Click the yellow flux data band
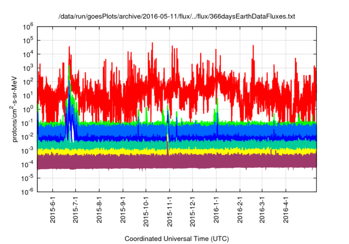 (177, 151)
